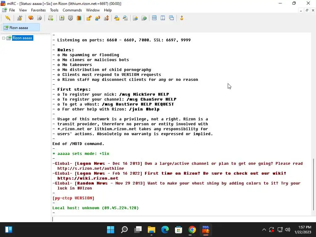Image resolution: width=316 pixels, height=237 pixels.
Task: Open the Address Book icon
Action: 62,18
